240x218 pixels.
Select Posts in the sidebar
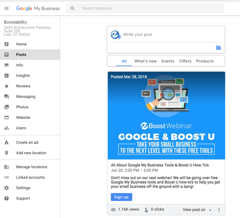(30, 54)
